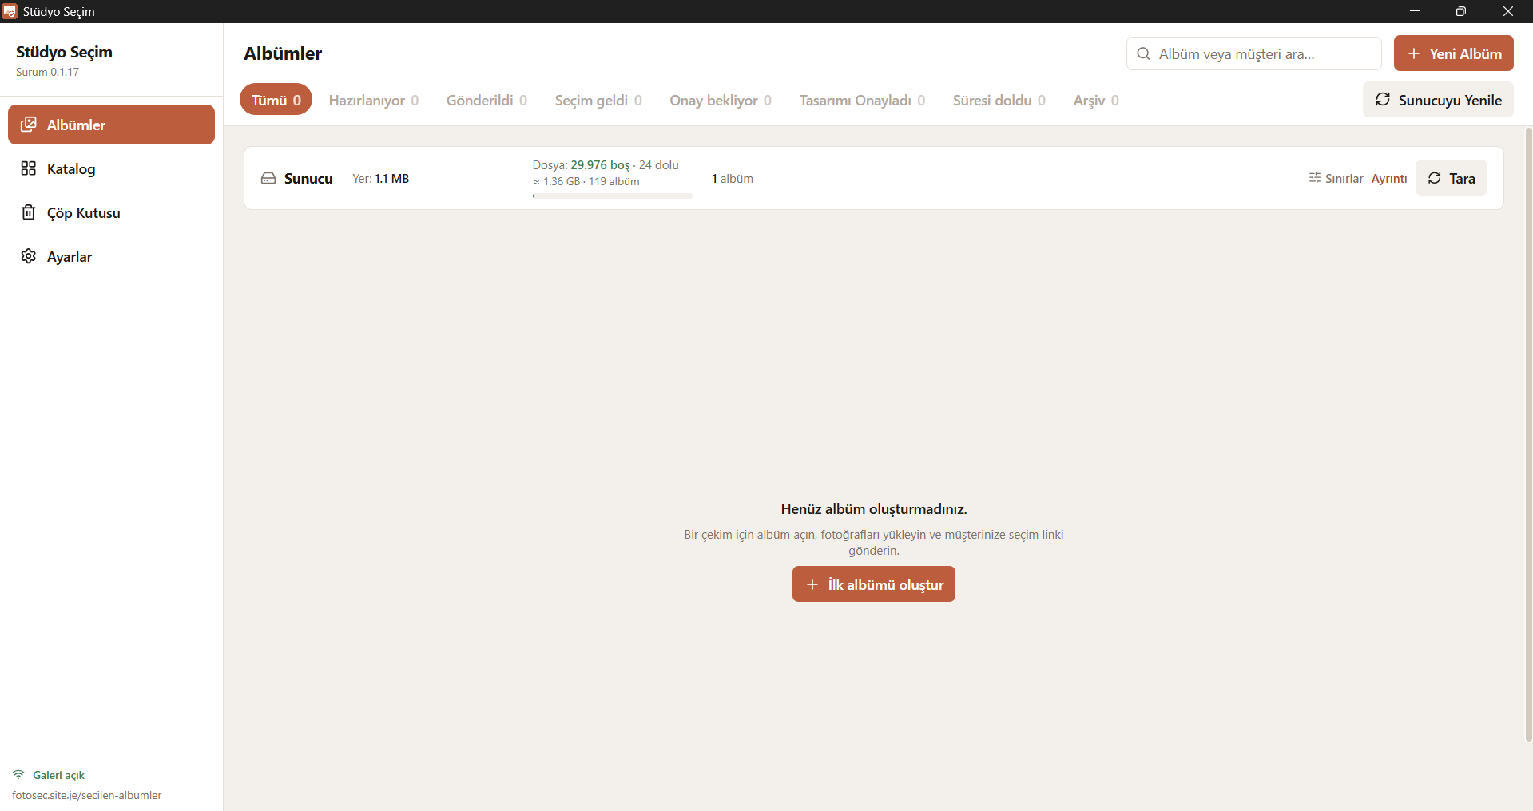Click the Sunucu drive icon
This screenshot has height=811, width=1533.
(268, 178)
